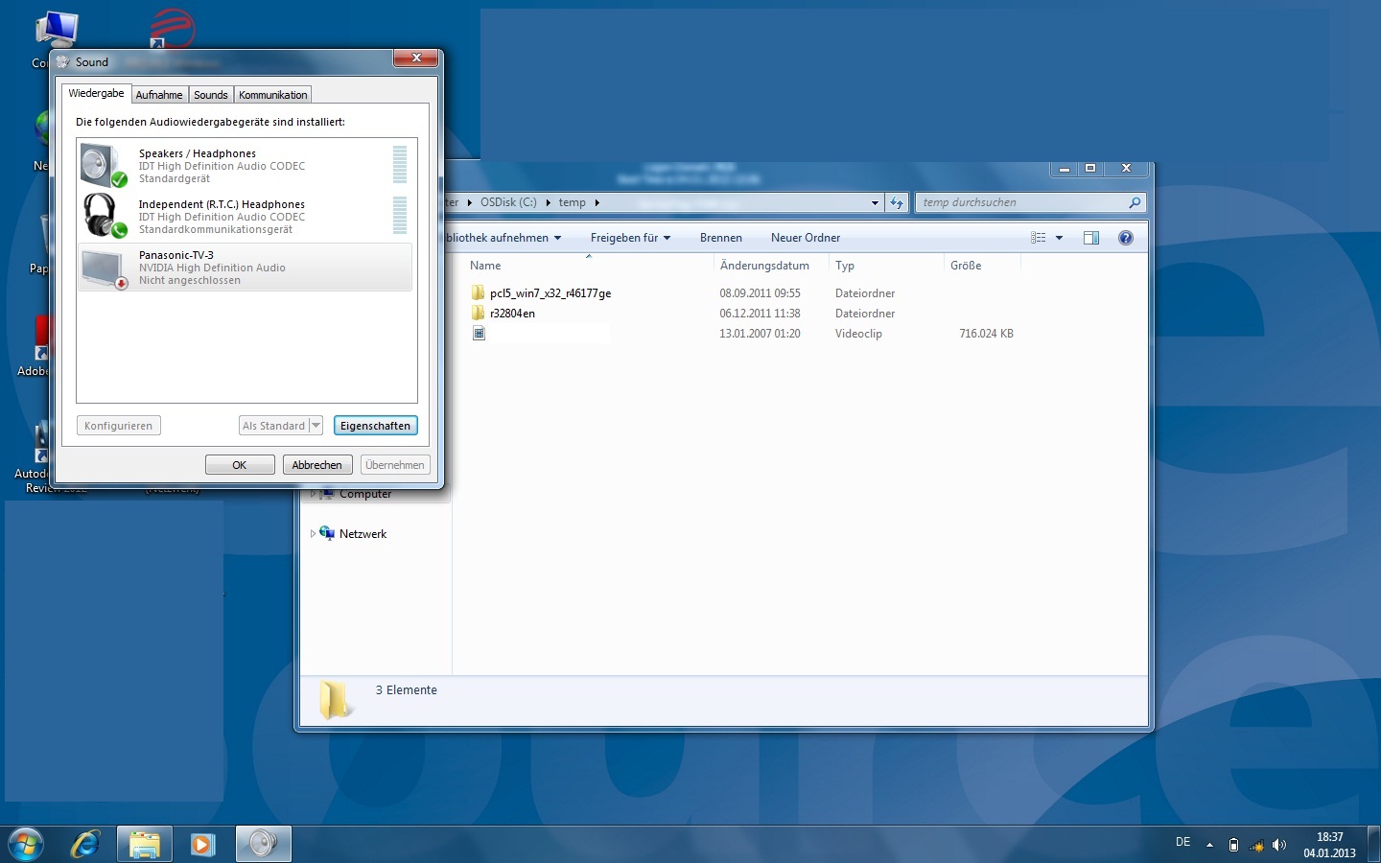Image resolution: width=1381 pixels, height=863 pixels.
Task: Click OK in Sound dialog
Action: (240, 465)
